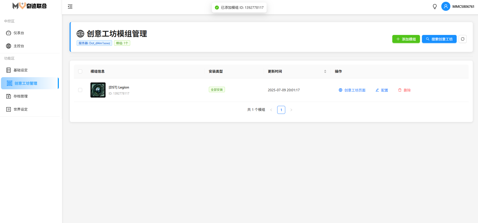Screen dimensions: 478x223
Task: Click the MU logo in the sidebar
Action: (29, 6)
